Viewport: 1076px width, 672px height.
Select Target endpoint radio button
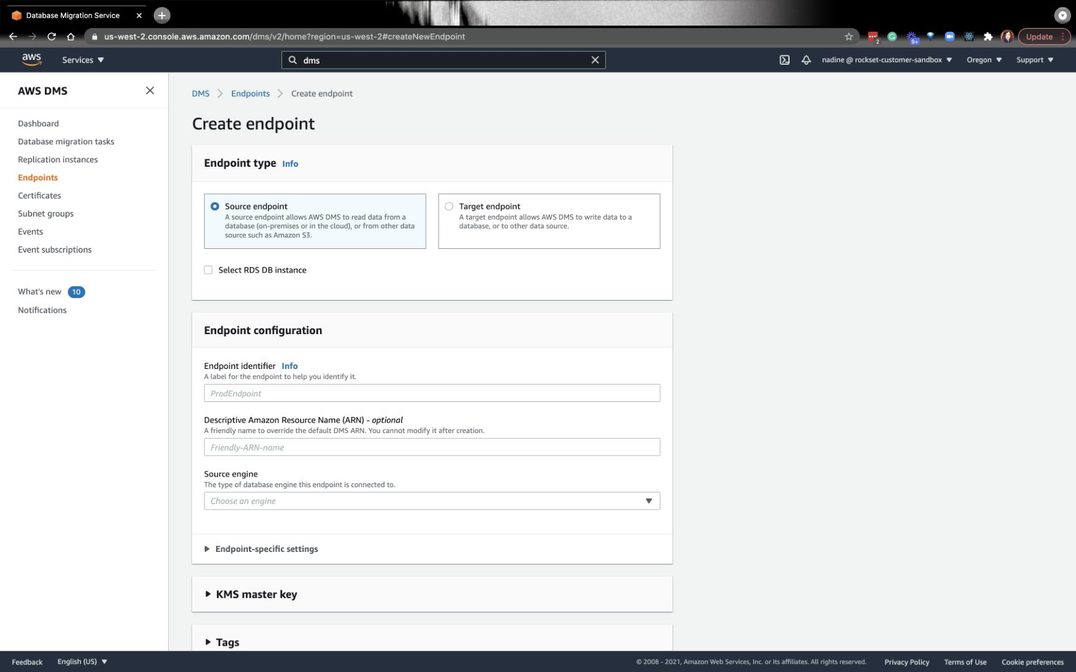click(x=449, y=207)
